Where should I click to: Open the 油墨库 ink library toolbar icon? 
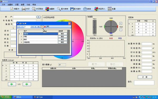click(47, 9)
